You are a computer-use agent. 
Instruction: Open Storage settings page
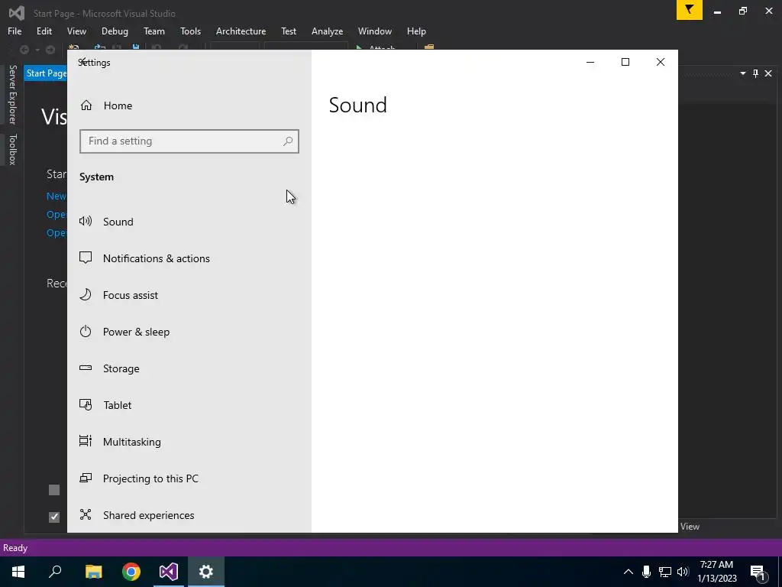click(x=189, y=368)
